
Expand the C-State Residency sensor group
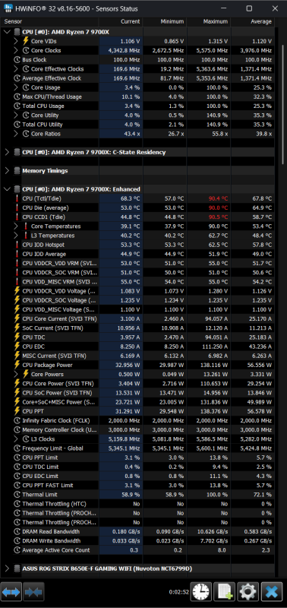(x=7, y=153)
